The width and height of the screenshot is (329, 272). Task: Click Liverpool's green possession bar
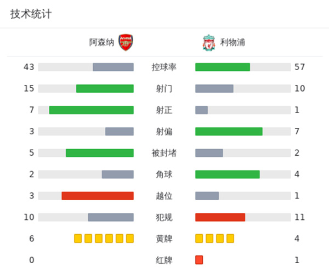point(223,67)
